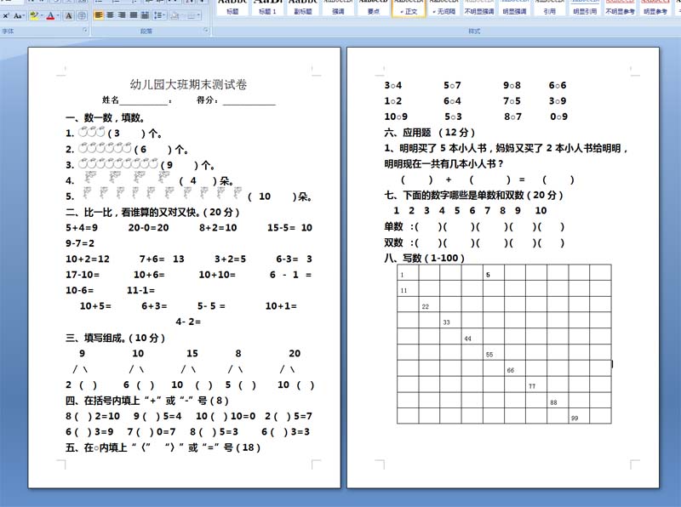Click the heading 五、在○内填上 < > =

point(163,447)
